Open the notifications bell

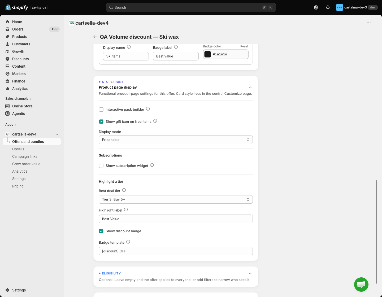328,7
